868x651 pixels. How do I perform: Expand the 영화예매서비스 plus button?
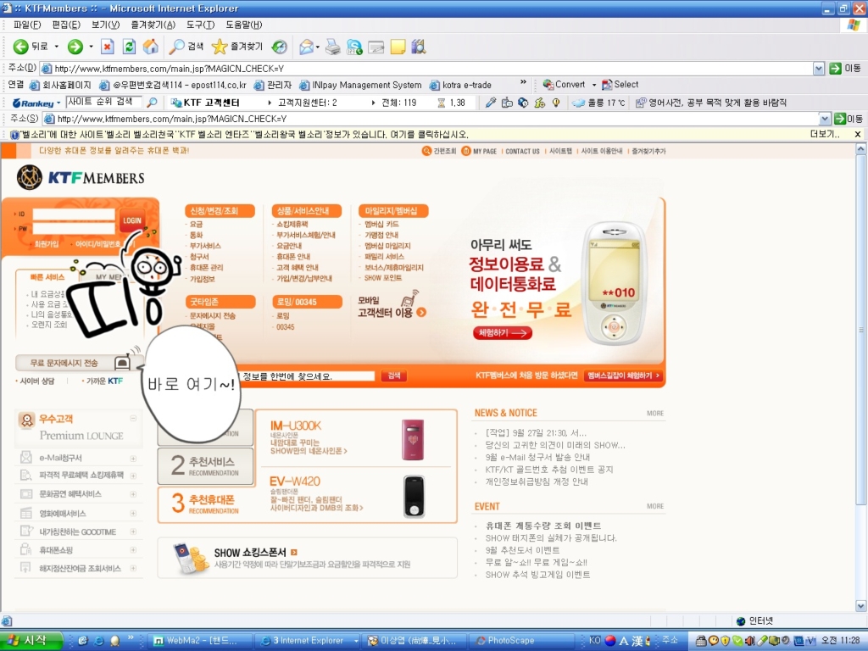point(133,513)
